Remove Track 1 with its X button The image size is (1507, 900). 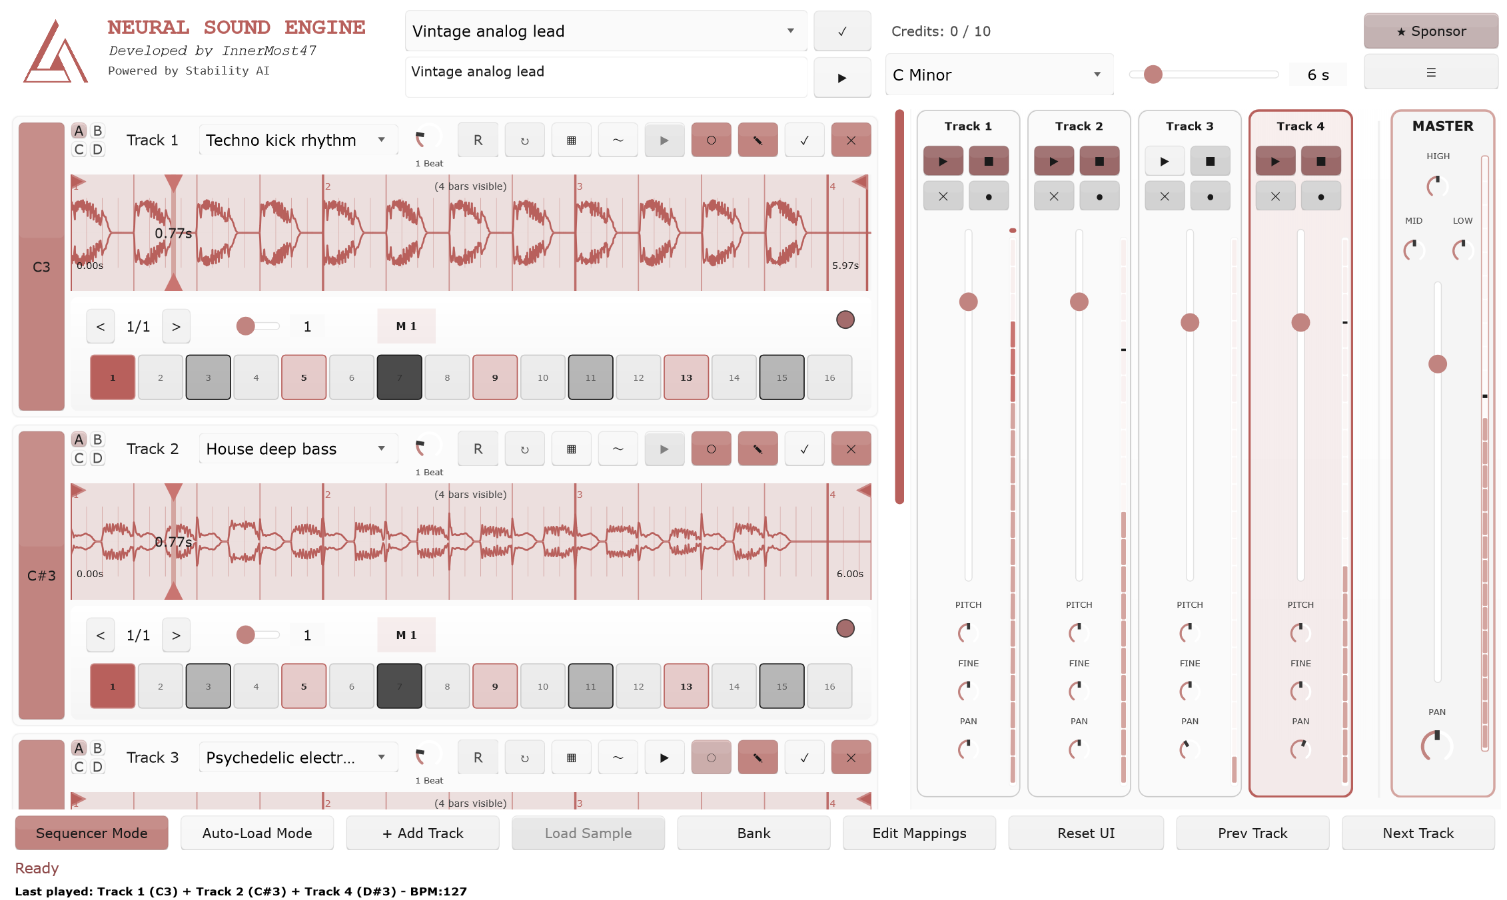pos(851,140)
